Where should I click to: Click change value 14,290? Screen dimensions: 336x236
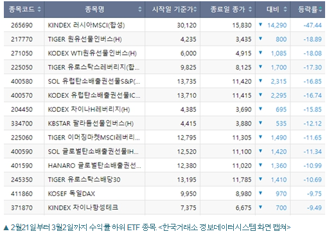pos(277,25)
